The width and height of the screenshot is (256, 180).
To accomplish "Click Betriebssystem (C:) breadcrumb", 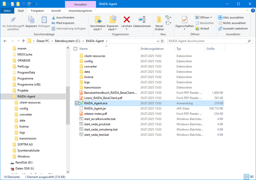I will tap(68, 41).
